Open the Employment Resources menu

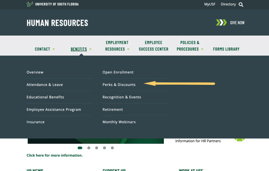point(117,46)
